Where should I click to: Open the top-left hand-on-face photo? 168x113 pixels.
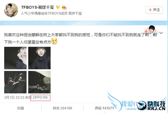(15, 58)
